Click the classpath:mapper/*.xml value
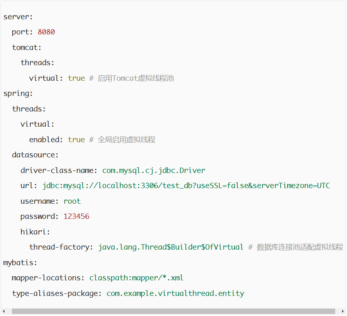 pyautogui.click(x=136, y=278)
